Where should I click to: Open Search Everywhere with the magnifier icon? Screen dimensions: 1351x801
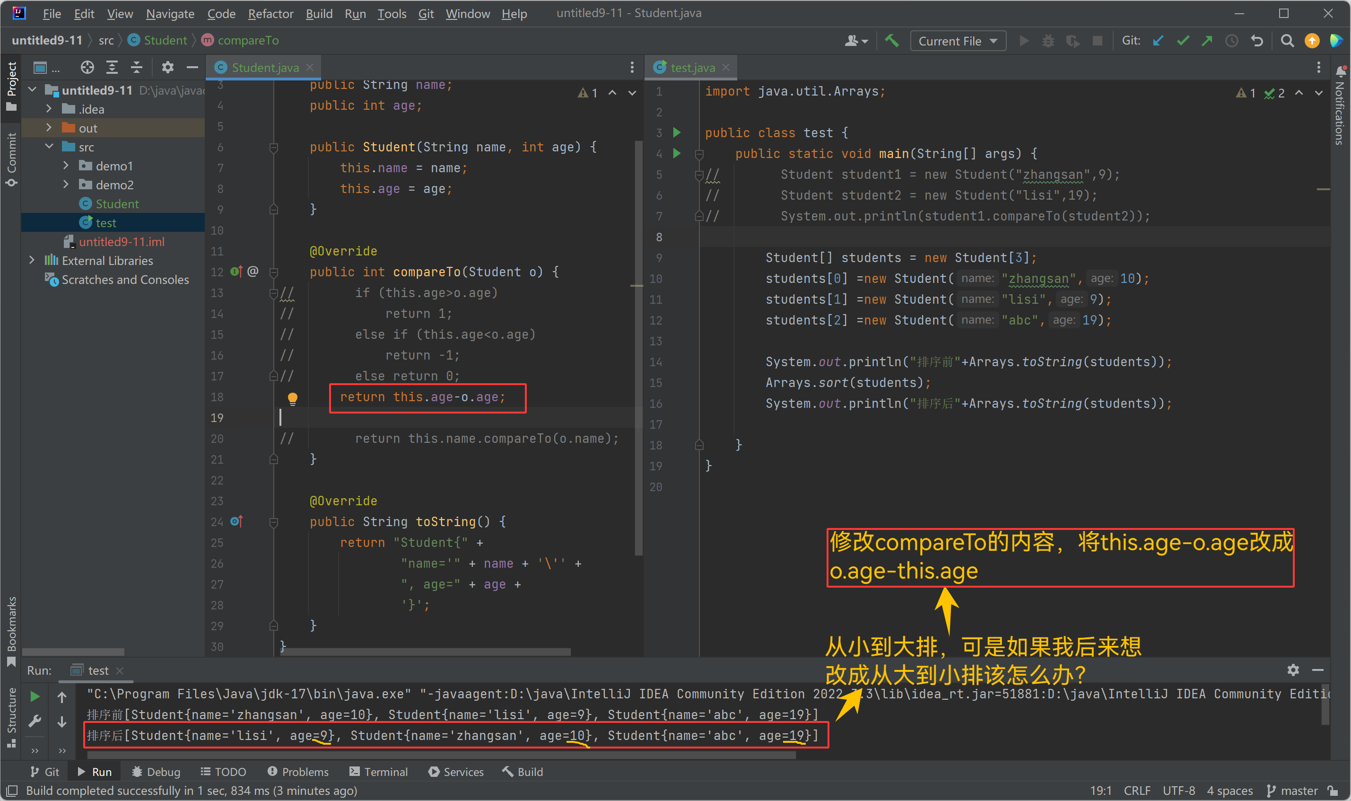(x=1287, y=41)
